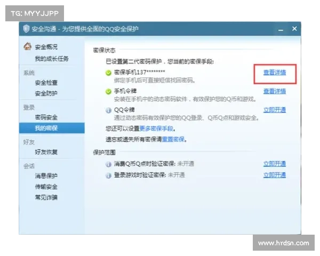Select 常见诈骗 in the sidebar

46,197
